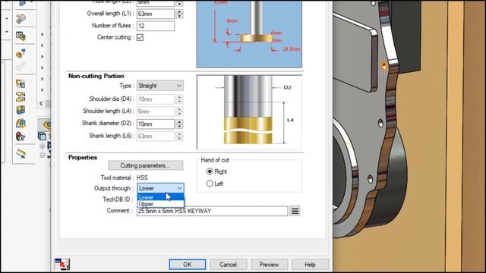Increase Overall length (L1) with up arrow
Screen dimensions: 486x273
point(179,12)
